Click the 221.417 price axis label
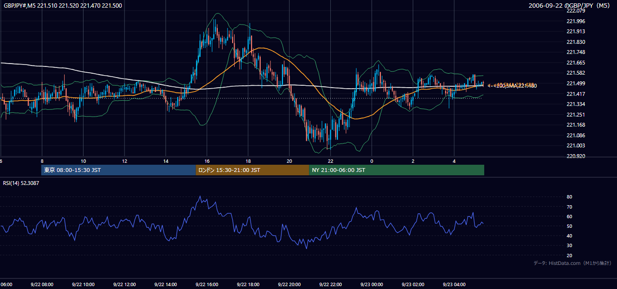The image size is (617, 289). (575, 94)
